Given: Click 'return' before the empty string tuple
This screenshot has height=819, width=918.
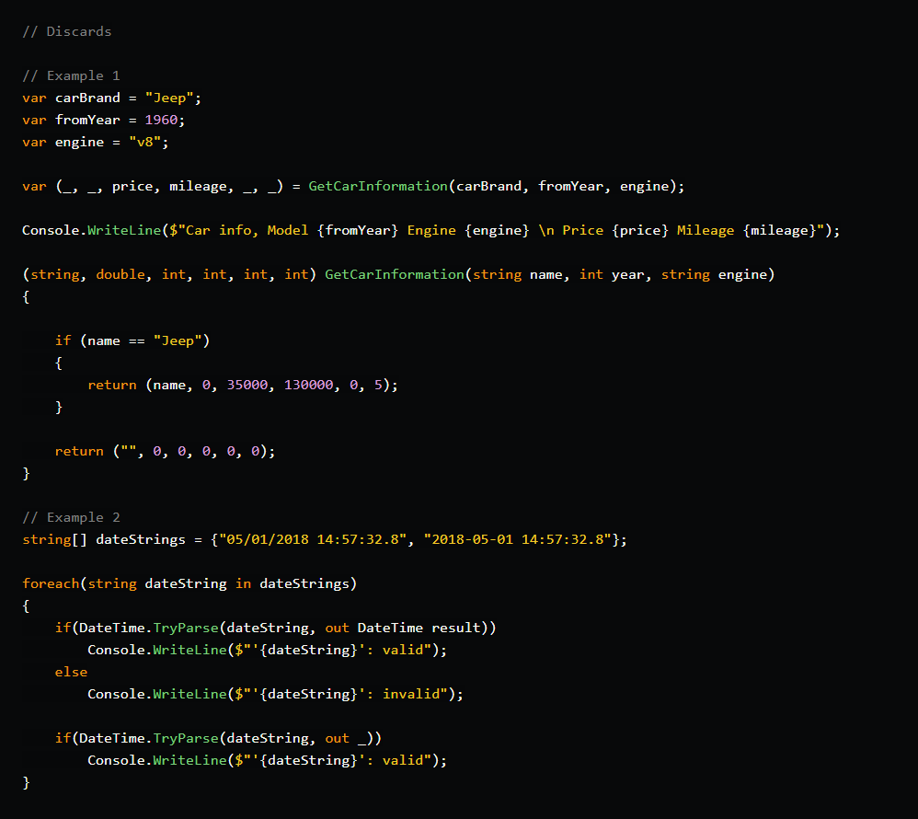Looking at the screenshot, I should pos(79,451).
